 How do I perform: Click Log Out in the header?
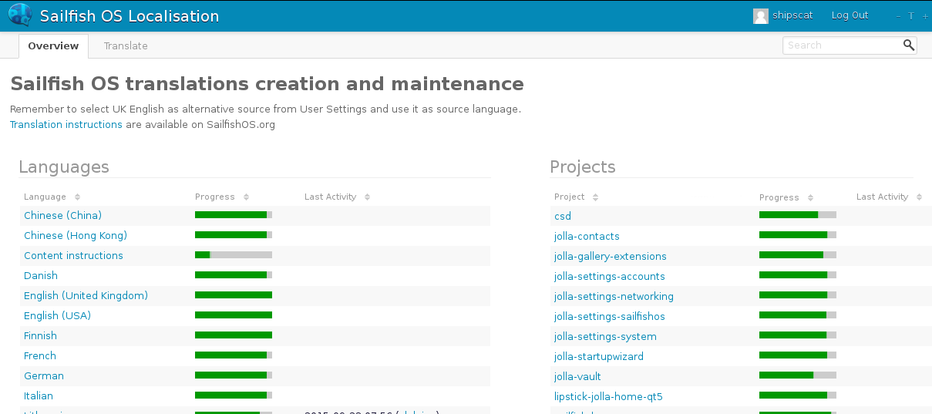[850, 15]
